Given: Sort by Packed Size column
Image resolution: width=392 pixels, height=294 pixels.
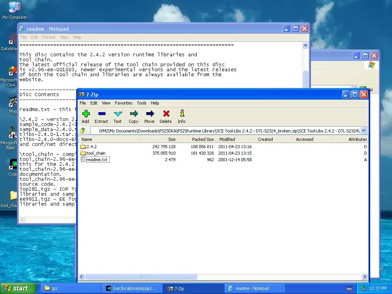Looking at the screenshot, I should (x=196, y=139).
